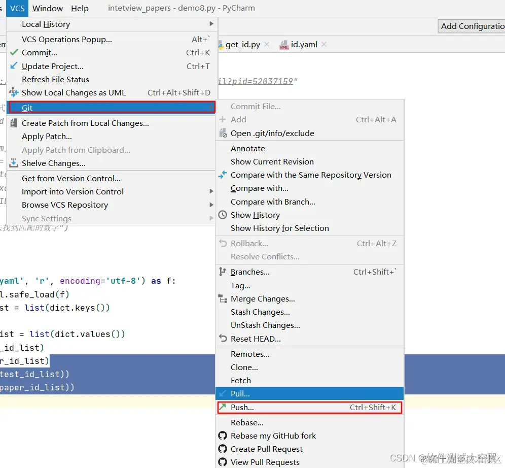
Task: Choose Compare with... entry
Action: tap(309, 188)
